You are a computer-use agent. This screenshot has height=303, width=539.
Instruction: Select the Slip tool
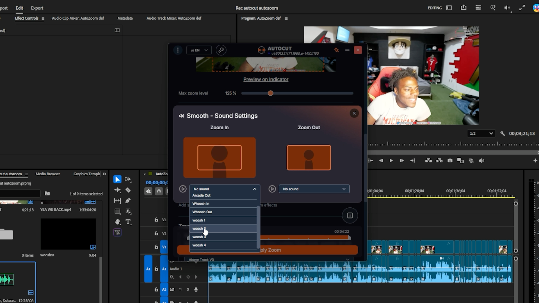coord(117,201)
